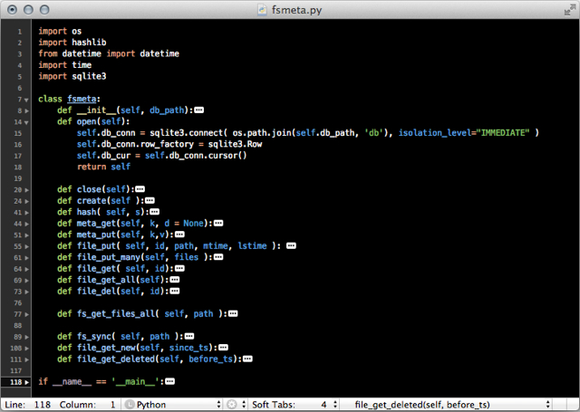Click 'import sqlite3' on line 5
The height and width of the screenshot is (412, 580).
(72, 76)
